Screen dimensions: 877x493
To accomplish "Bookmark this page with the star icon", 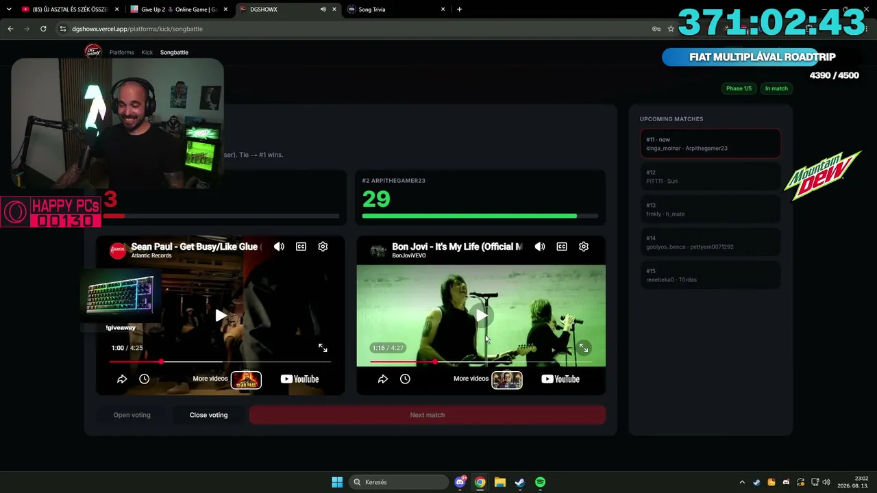I will pyautogui.click(x=671, y=29).
